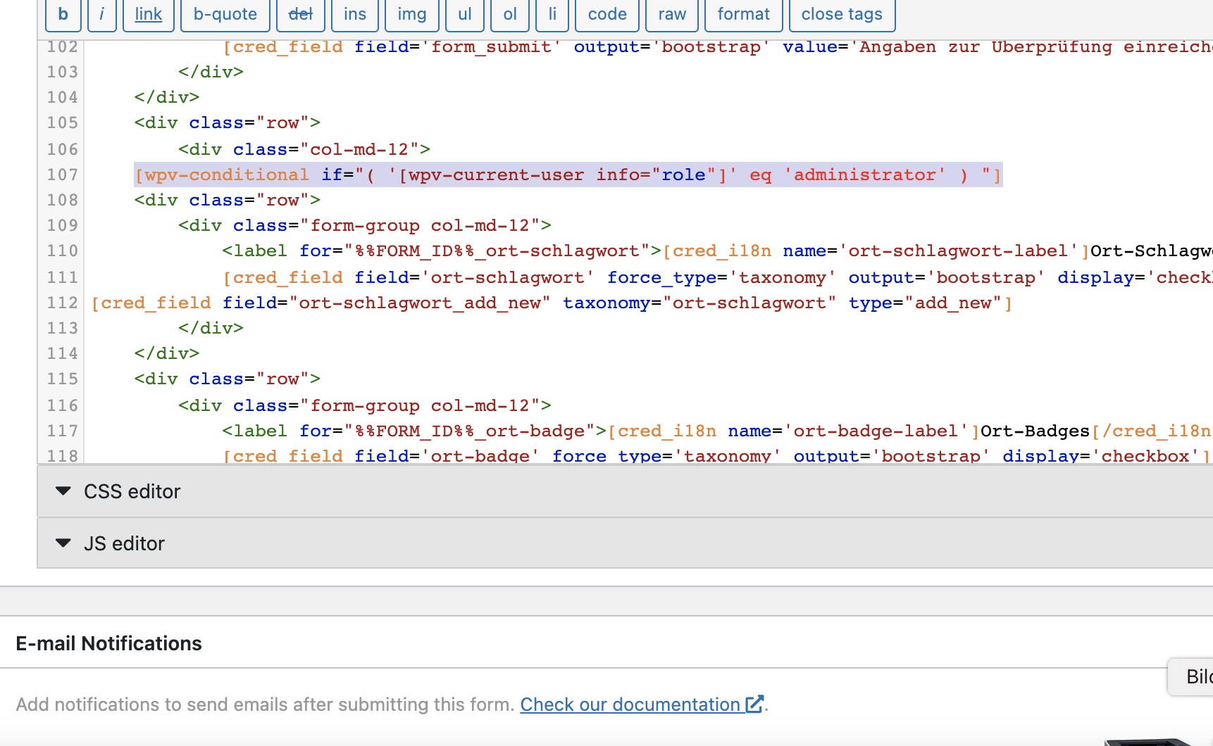Click the ul quicktag button

[465, 15]
